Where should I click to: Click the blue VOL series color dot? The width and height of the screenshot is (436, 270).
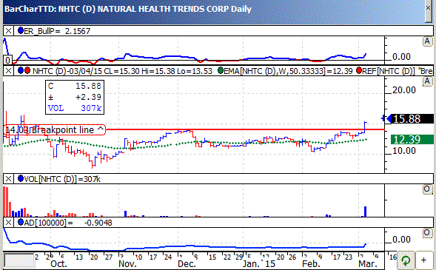tap(21, 178)
